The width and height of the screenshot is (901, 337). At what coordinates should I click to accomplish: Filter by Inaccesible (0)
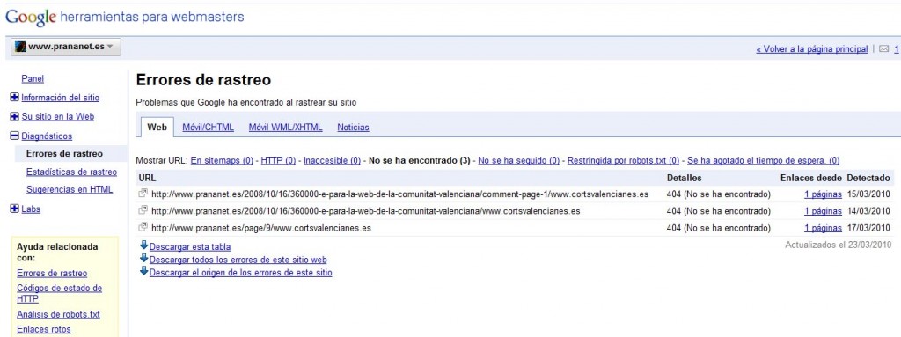pos(332,160)
